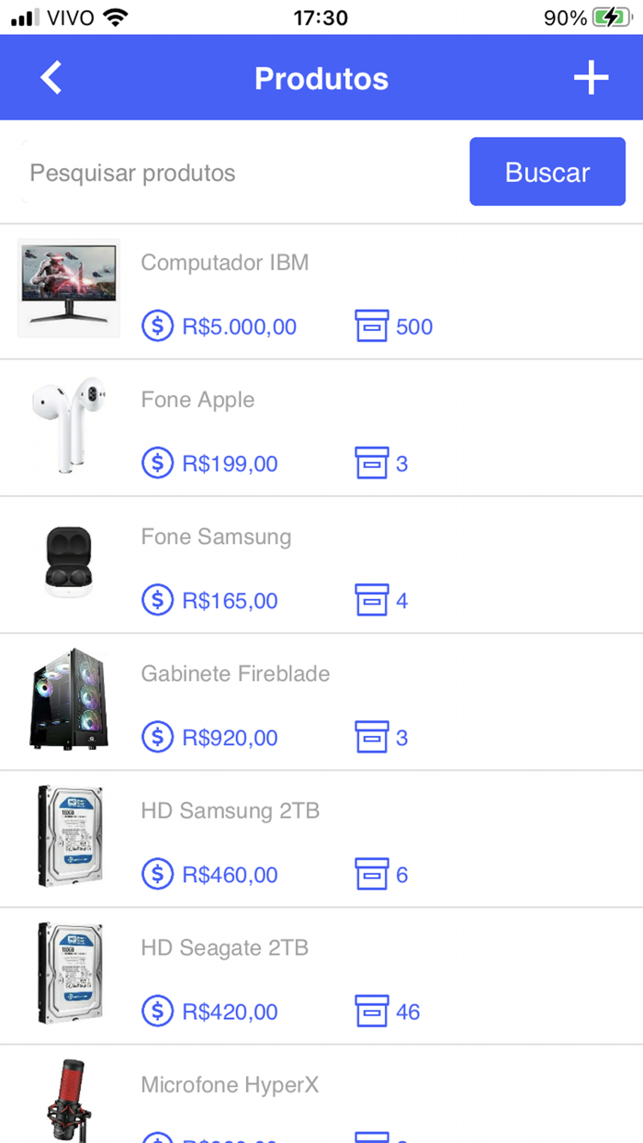Tap the stock box icon for Fone Apple
Viewport: 643px width, 1143px height.
(x=372, y=463)
